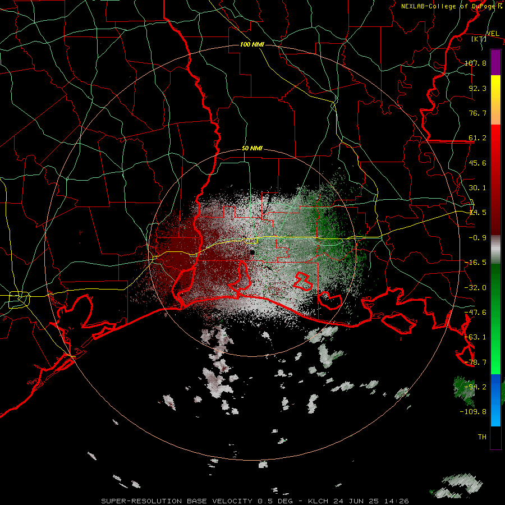Click the 100 NMI range ring label

click(252, 44)
